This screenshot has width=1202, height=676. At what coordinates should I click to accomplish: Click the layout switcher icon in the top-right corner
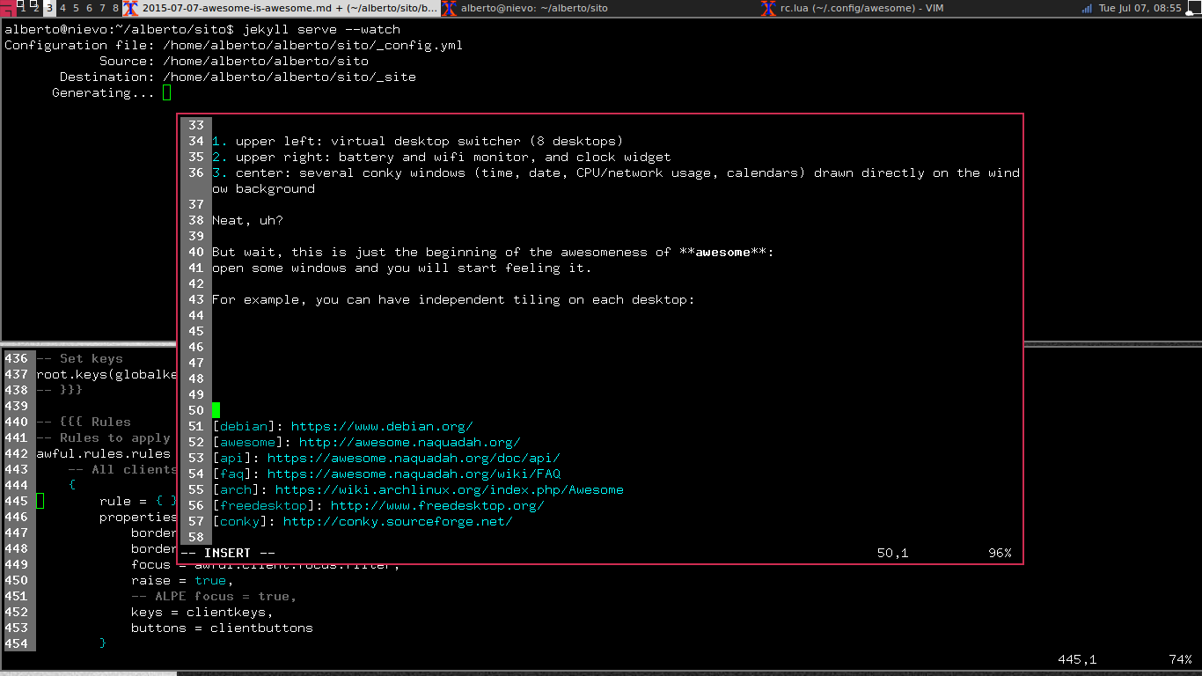pyautogui.click(x=1193, y=8)
